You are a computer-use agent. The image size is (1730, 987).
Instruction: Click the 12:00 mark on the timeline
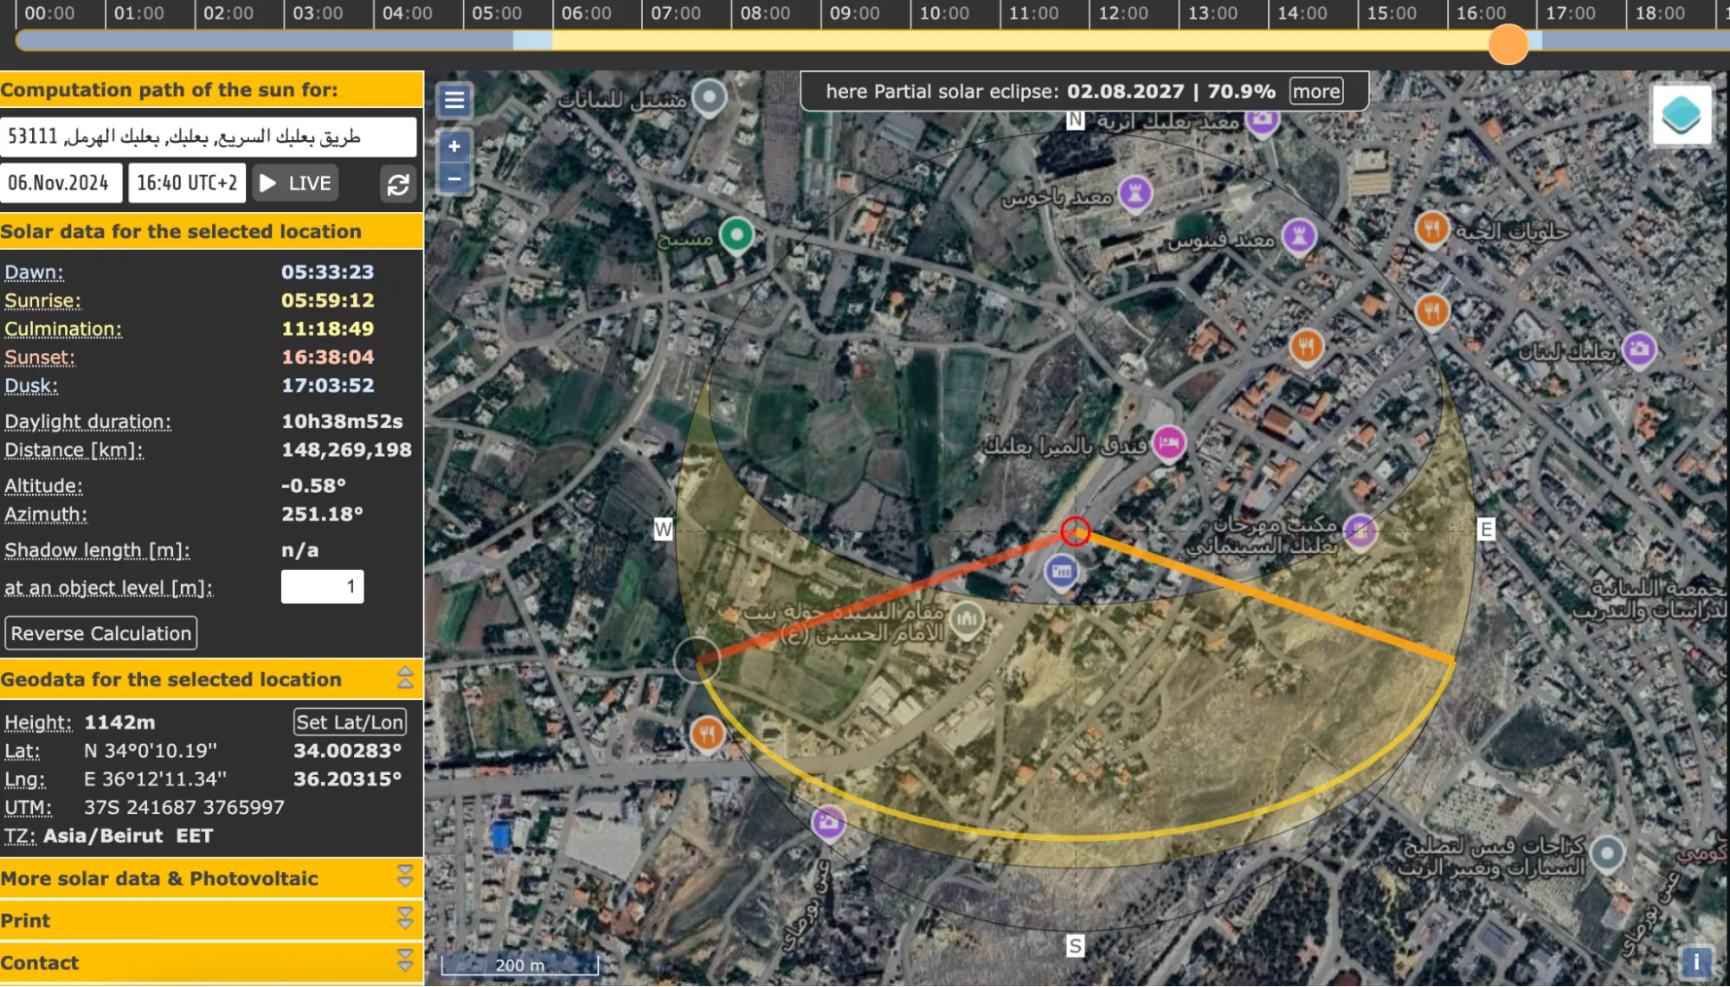1123,14
